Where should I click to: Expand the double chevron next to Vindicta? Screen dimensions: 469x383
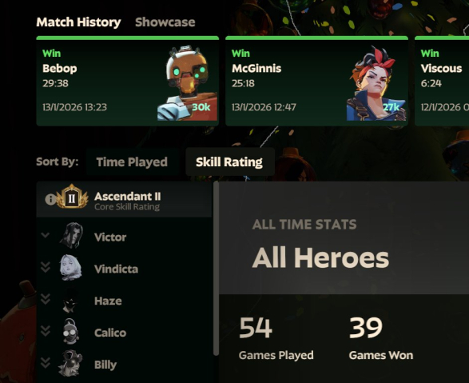(x=46, y=267)
